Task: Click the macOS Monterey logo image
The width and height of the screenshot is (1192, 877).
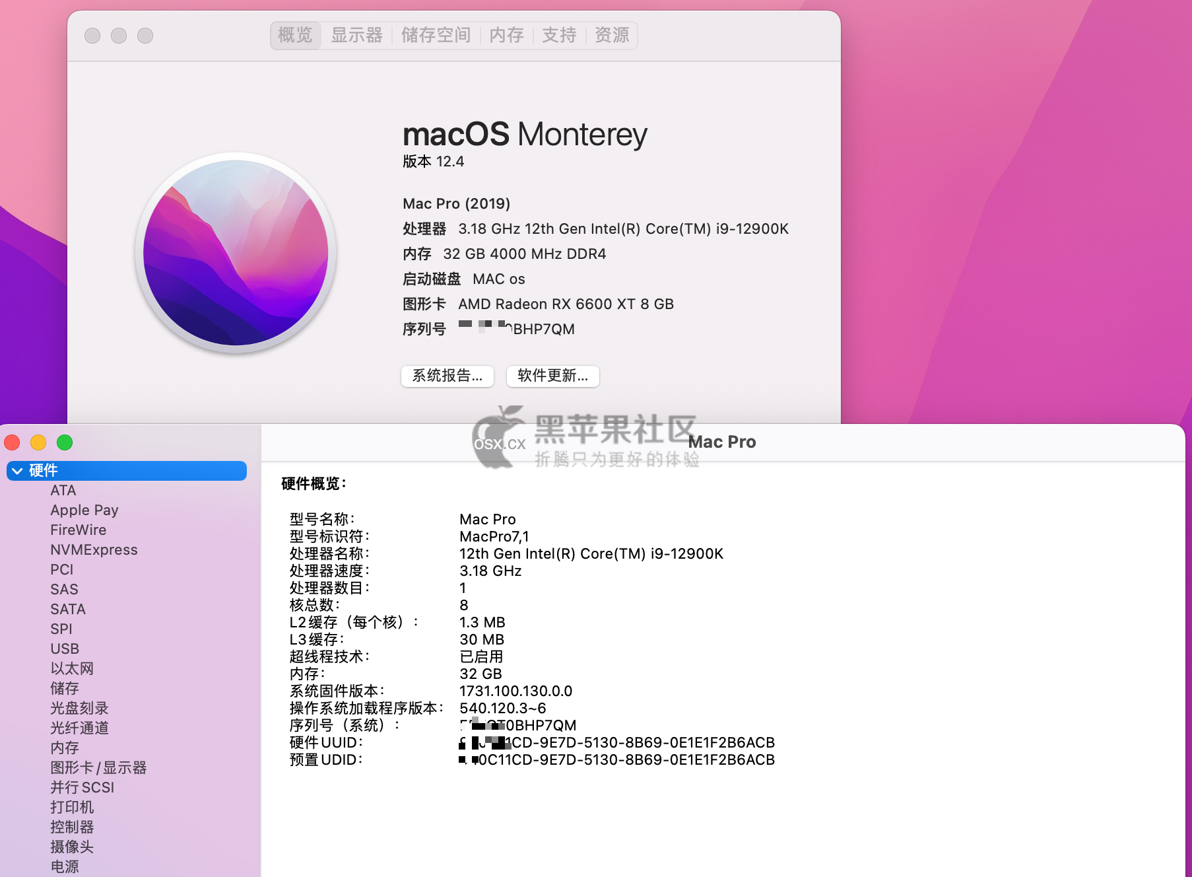Action: (236, 252)
